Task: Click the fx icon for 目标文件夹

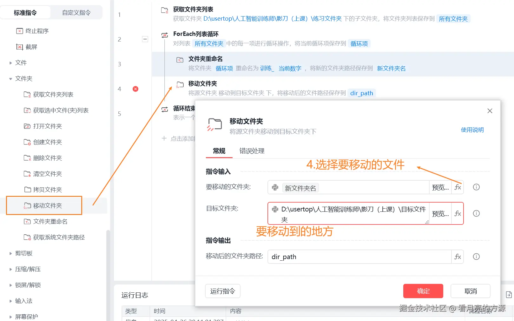Action: (x=458, y=213)
